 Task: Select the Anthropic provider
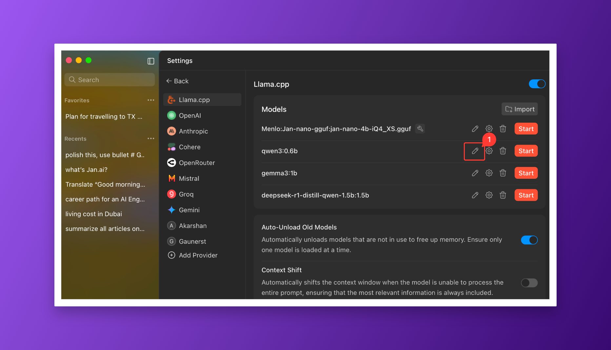point(202,131)
